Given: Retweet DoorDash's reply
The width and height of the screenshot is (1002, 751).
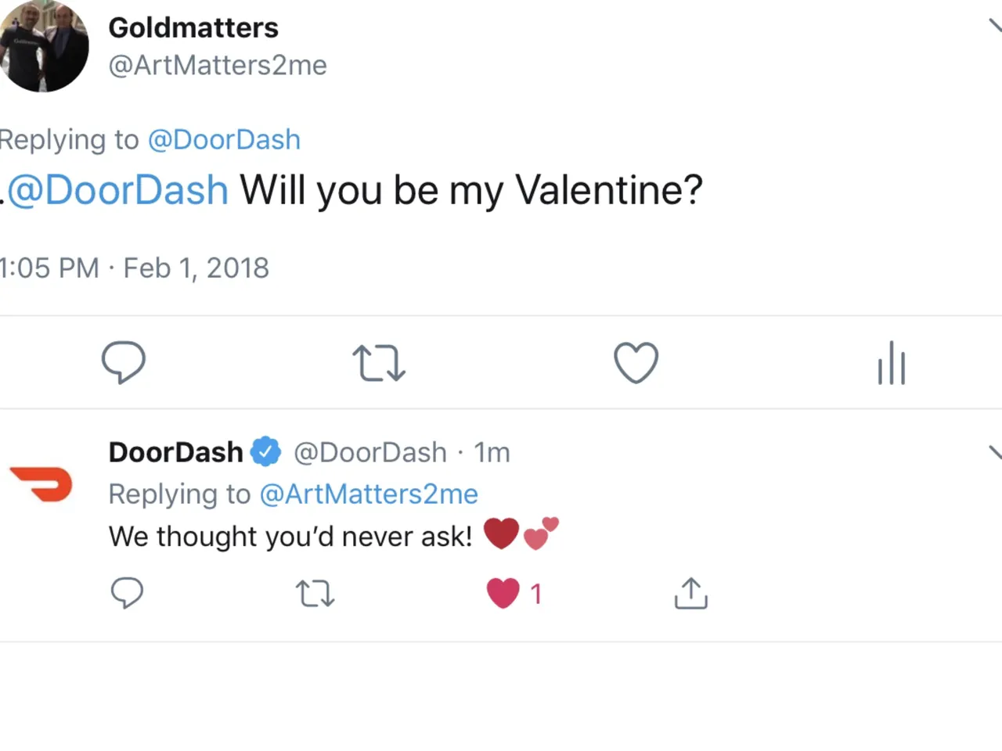Looking at the screenshot, I should pyautogui.click(x=315, y=594).
